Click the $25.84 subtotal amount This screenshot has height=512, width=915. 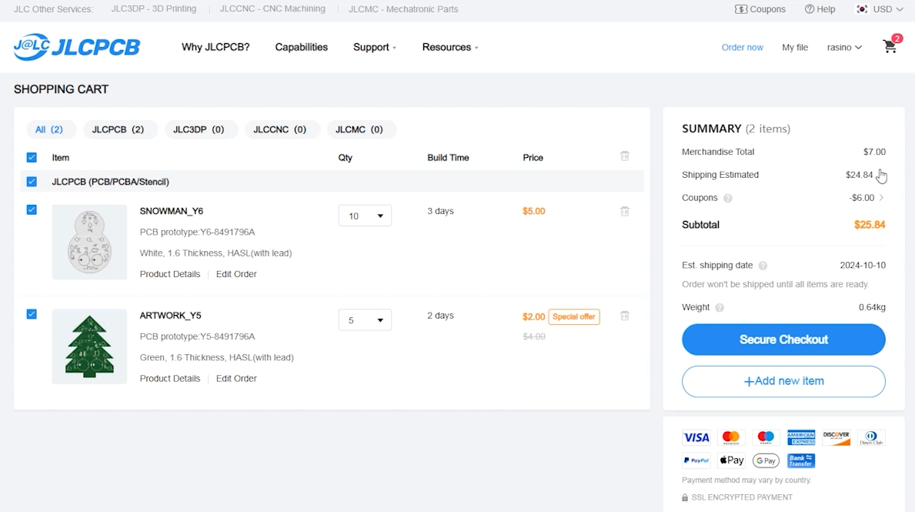(x=870, y=225)
